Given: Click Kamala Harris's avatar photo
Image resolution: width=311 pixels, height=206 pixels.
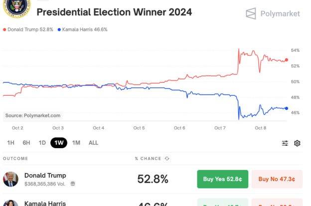Looking at the screenshot, I should (11, 203).
